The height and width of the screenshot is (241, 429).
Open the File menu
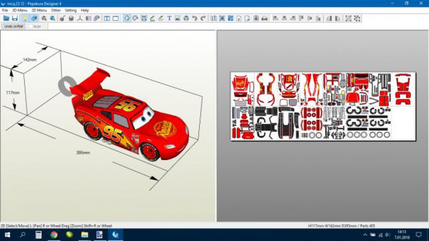click(x=5, y=10)
